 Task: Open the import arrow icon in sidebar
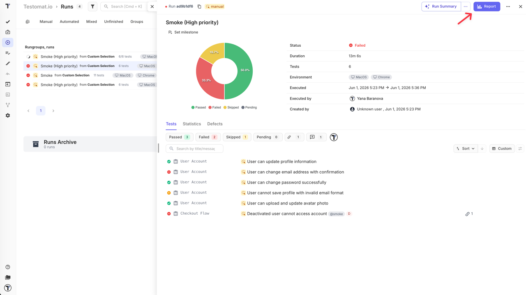click(x=8, y=84)
